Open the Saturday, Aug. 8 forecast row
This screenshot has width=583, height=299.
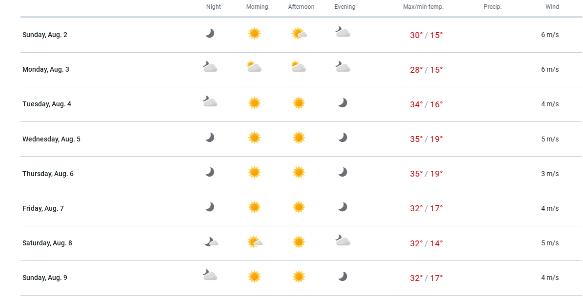pyautogui.click(x=301, y=243)
